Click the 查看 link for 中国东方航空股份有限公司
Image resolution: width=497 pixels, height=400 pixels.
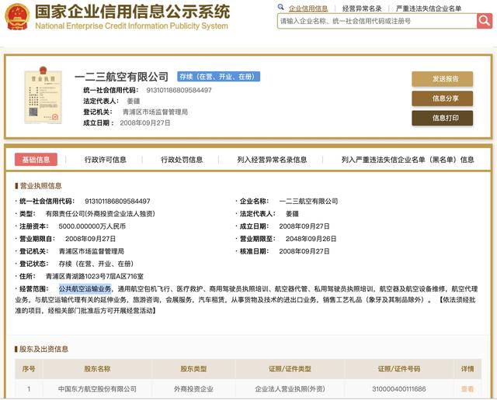(x=467, y=389)
